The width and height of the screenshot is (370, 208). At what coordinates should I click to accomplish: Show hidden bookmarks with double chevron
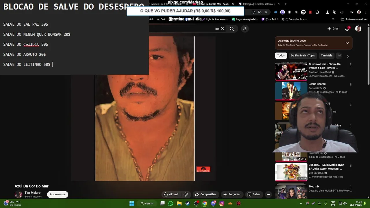coord(333,19)
